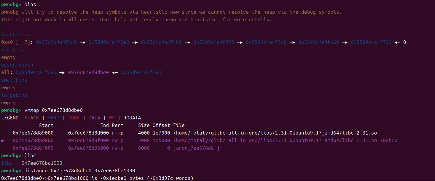Click the fastbins section header
Viewport: 435px width, 181px height.
[13, 50]
